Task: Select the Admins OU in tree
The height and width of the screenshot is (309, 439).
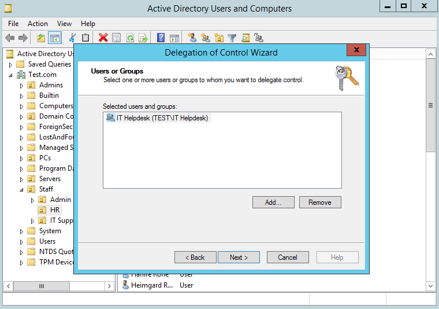Action: [x=45, y=85]
